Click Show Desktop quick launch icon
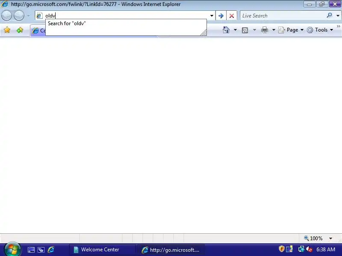Screen dimensions: 342x256 [31, 250]
